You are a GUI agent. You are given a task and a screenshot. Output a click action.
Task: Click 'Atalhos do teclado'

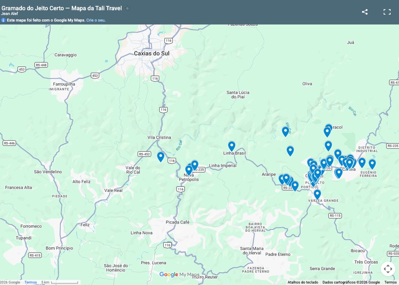coord(303,282)
